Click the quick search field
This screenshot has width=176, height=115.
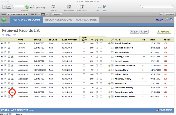click(x=157, y=7)
